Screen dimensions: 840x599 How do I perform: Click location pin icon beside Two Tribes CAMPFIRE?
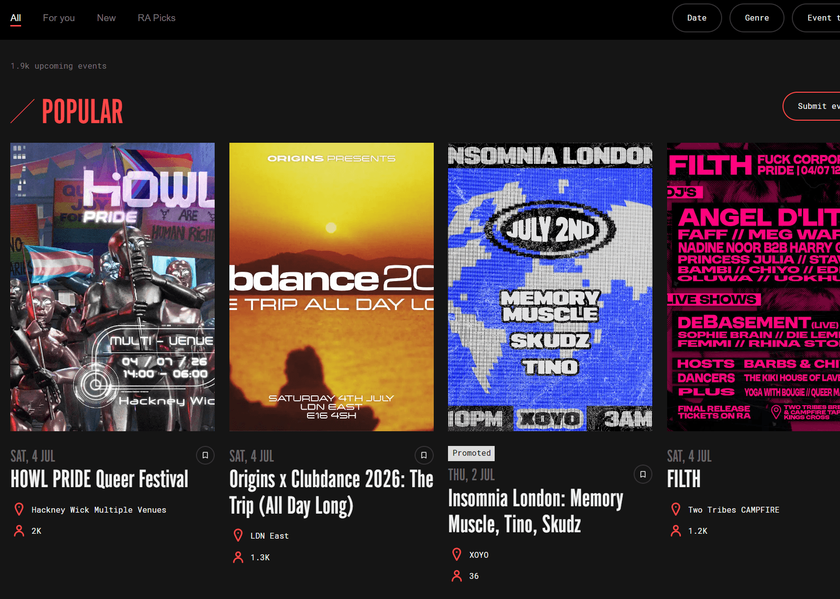[676, 510]
